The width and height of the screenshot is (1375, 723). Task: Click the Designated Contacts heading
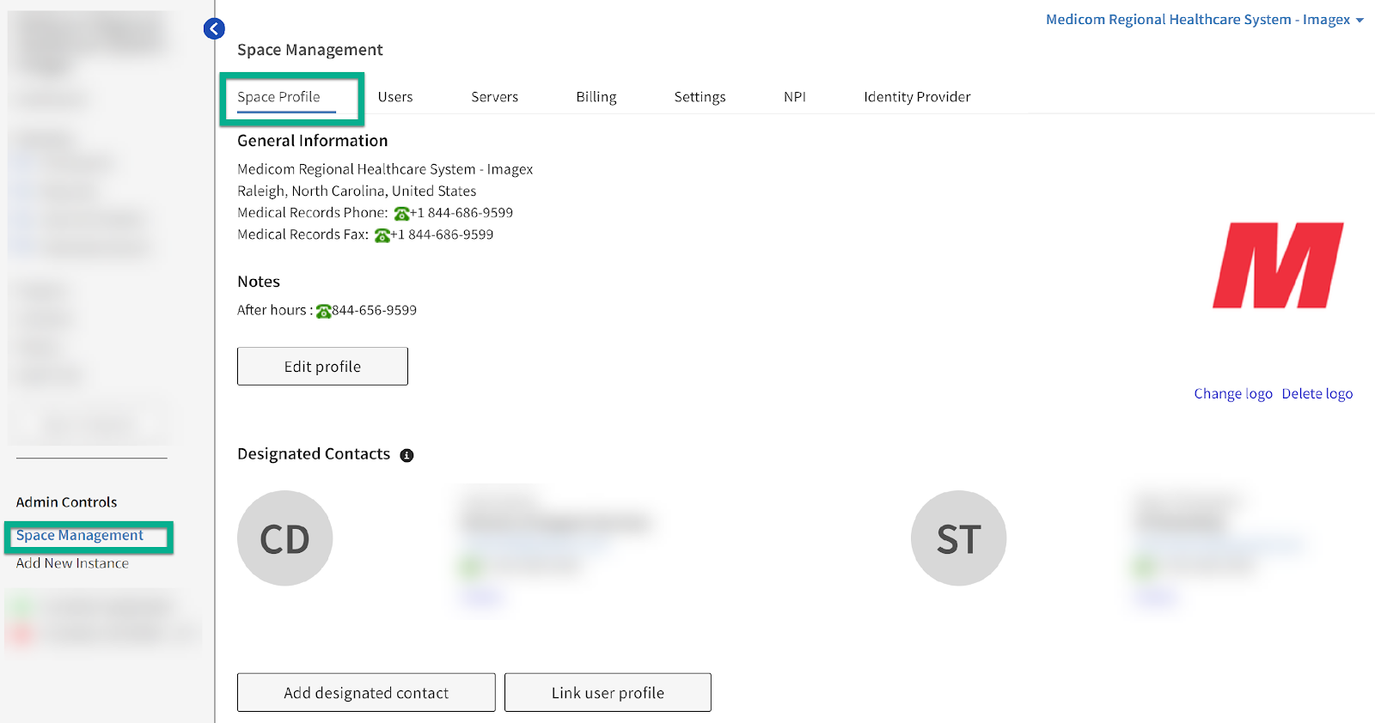point(314,454)
